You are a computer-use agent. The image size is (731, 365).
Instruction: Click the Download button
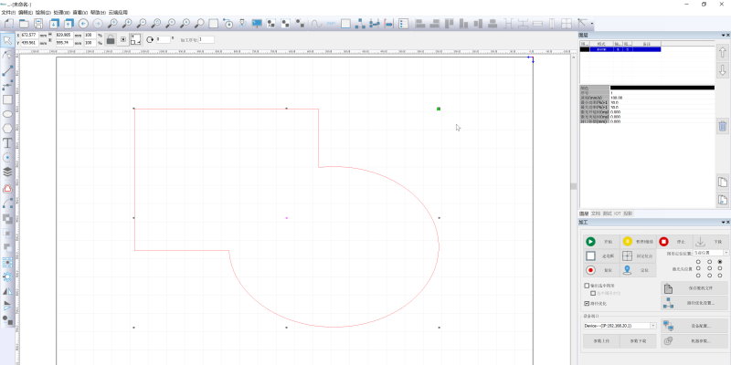click(710, 242)
